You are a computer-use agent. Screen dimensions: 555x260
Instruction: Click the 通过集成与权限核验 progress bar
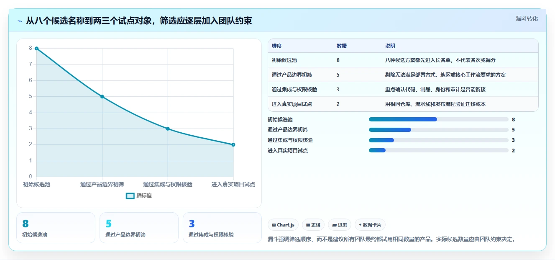pos(439,140)
